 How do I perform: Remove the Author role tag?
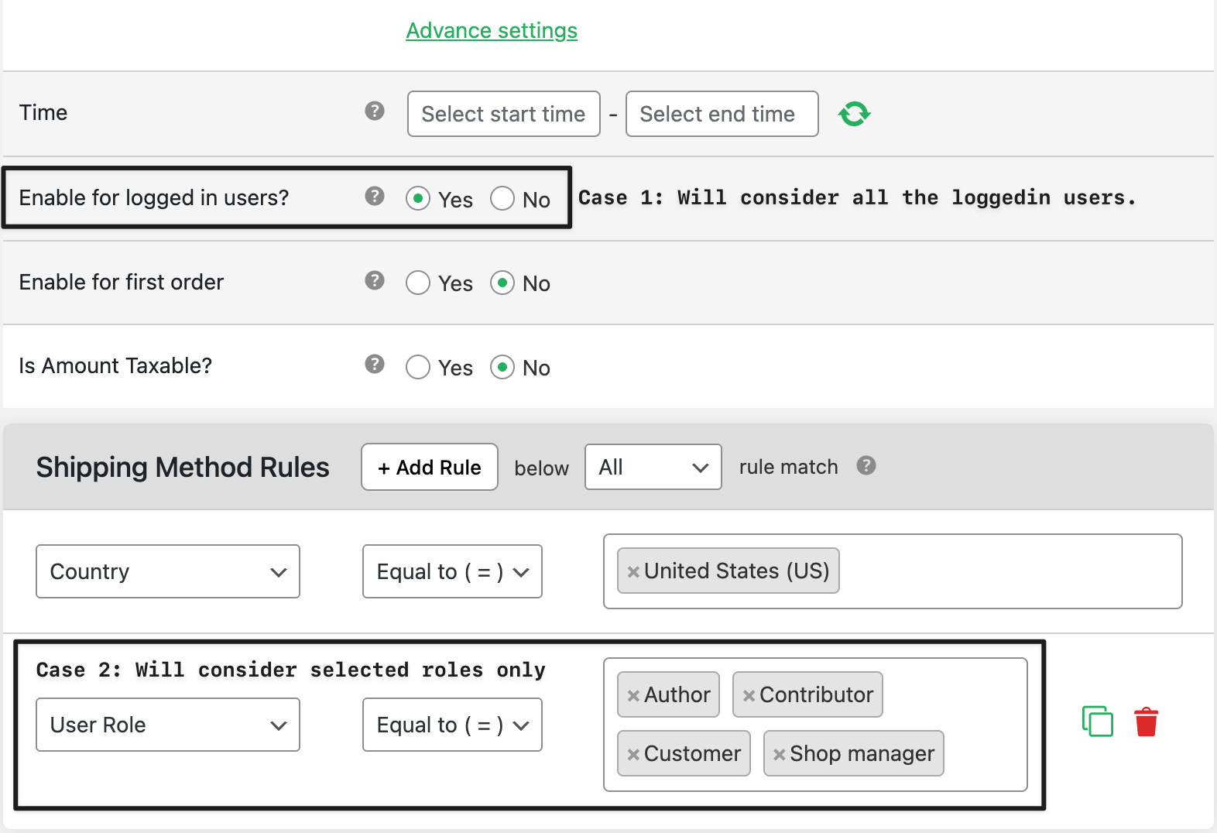click(633, 696)
